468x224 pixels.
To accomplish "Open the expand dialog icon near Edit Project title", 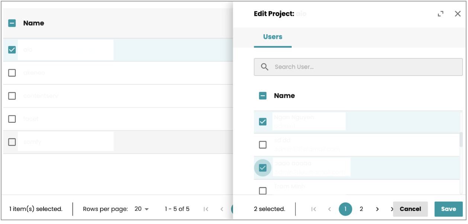I will [441, 13].
